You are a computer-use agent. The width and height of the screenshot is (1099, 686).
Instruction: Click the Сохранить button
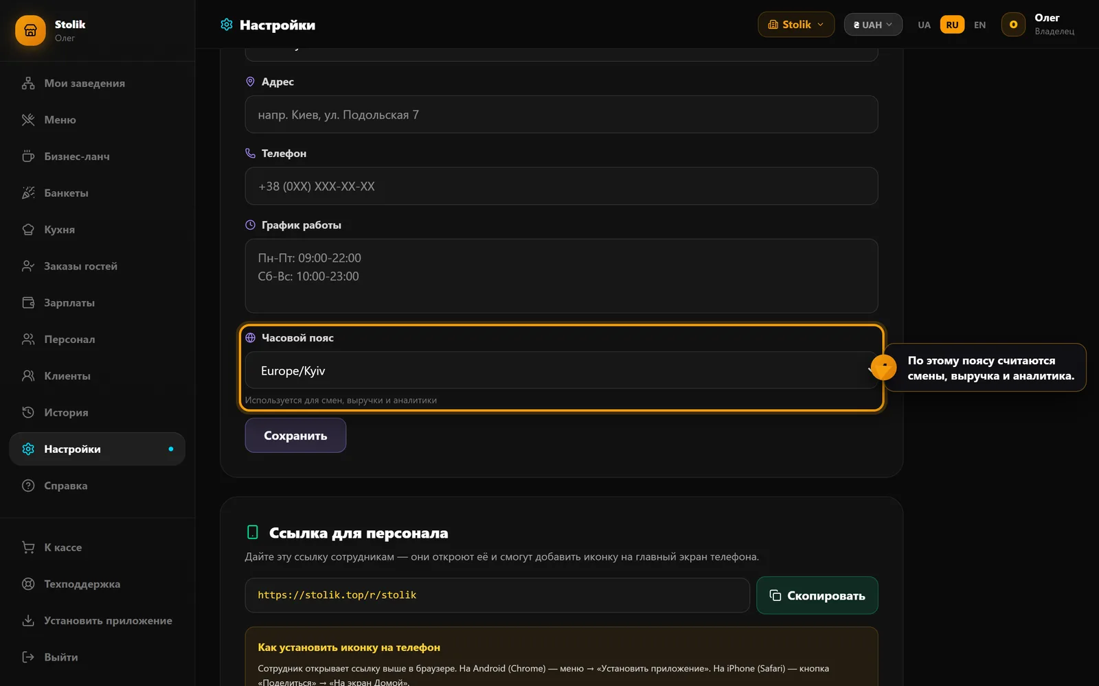click(x=295, y=436)
